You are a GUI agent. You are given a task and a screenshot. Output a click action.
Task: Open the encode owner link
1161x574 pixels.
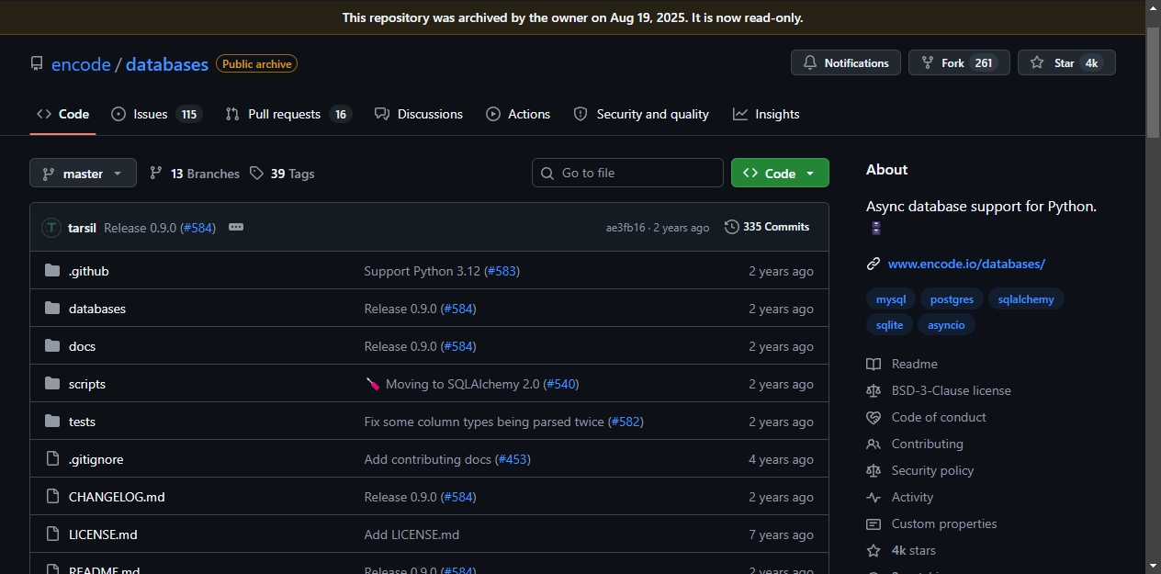click(81, 64)
